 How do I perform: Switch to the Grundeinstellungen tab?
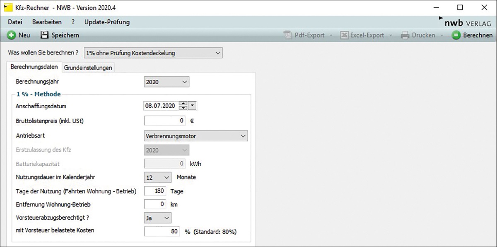[x=88, y=68]
